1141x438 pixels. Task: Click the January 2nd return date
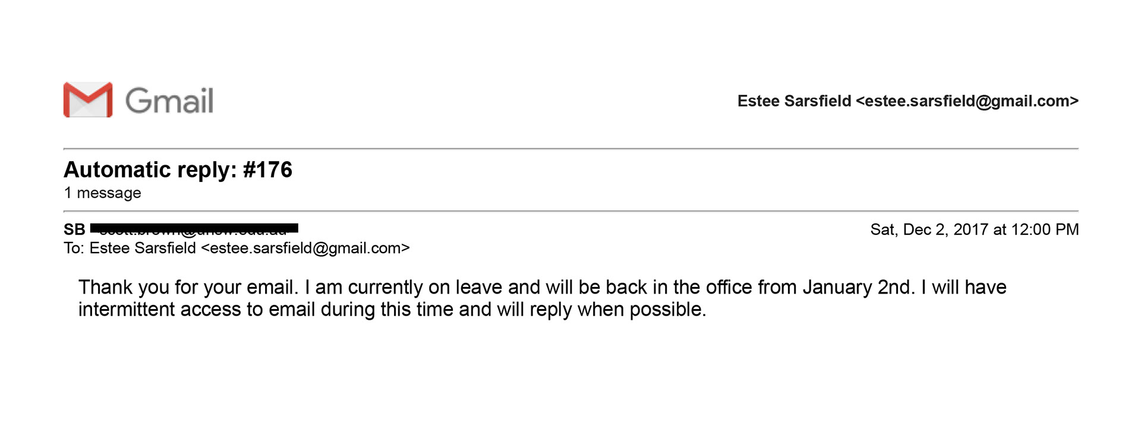point(859,288)
